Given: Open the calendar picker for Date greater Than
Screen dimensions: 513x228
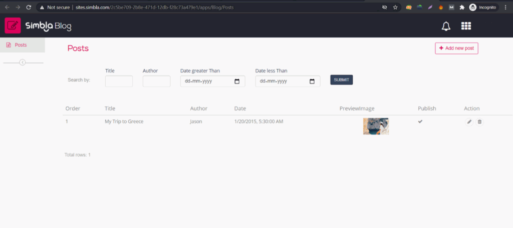Looking at the screenshot, I should (x=237, y=81).
